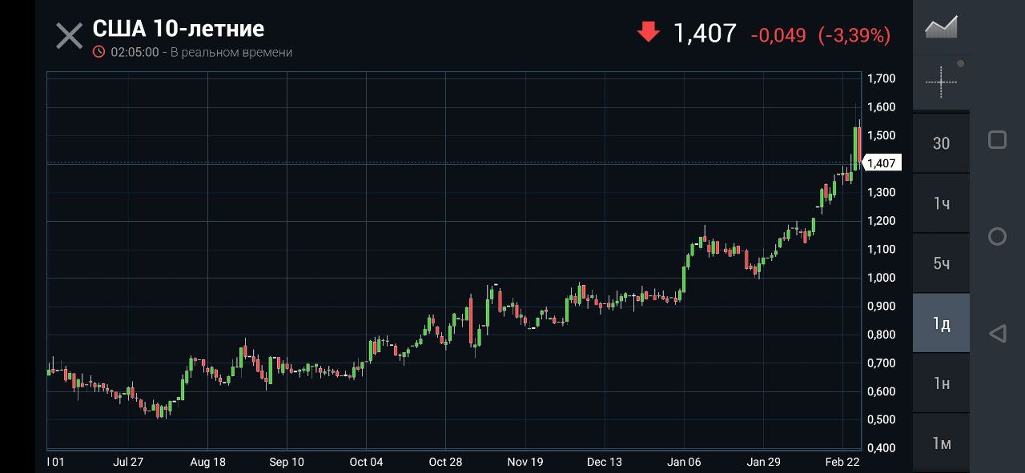This screenshot has height=473, width=1025.
Task: Tap the Sep 10 date label
Action: [287, 462]
